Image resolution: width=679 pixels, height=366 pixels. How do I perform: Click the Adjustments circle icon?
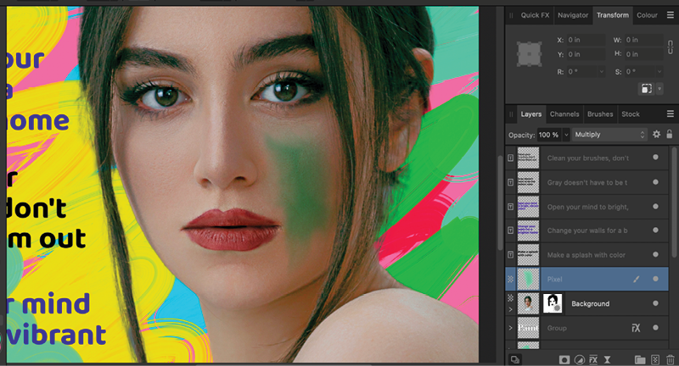tap(579, 359)
